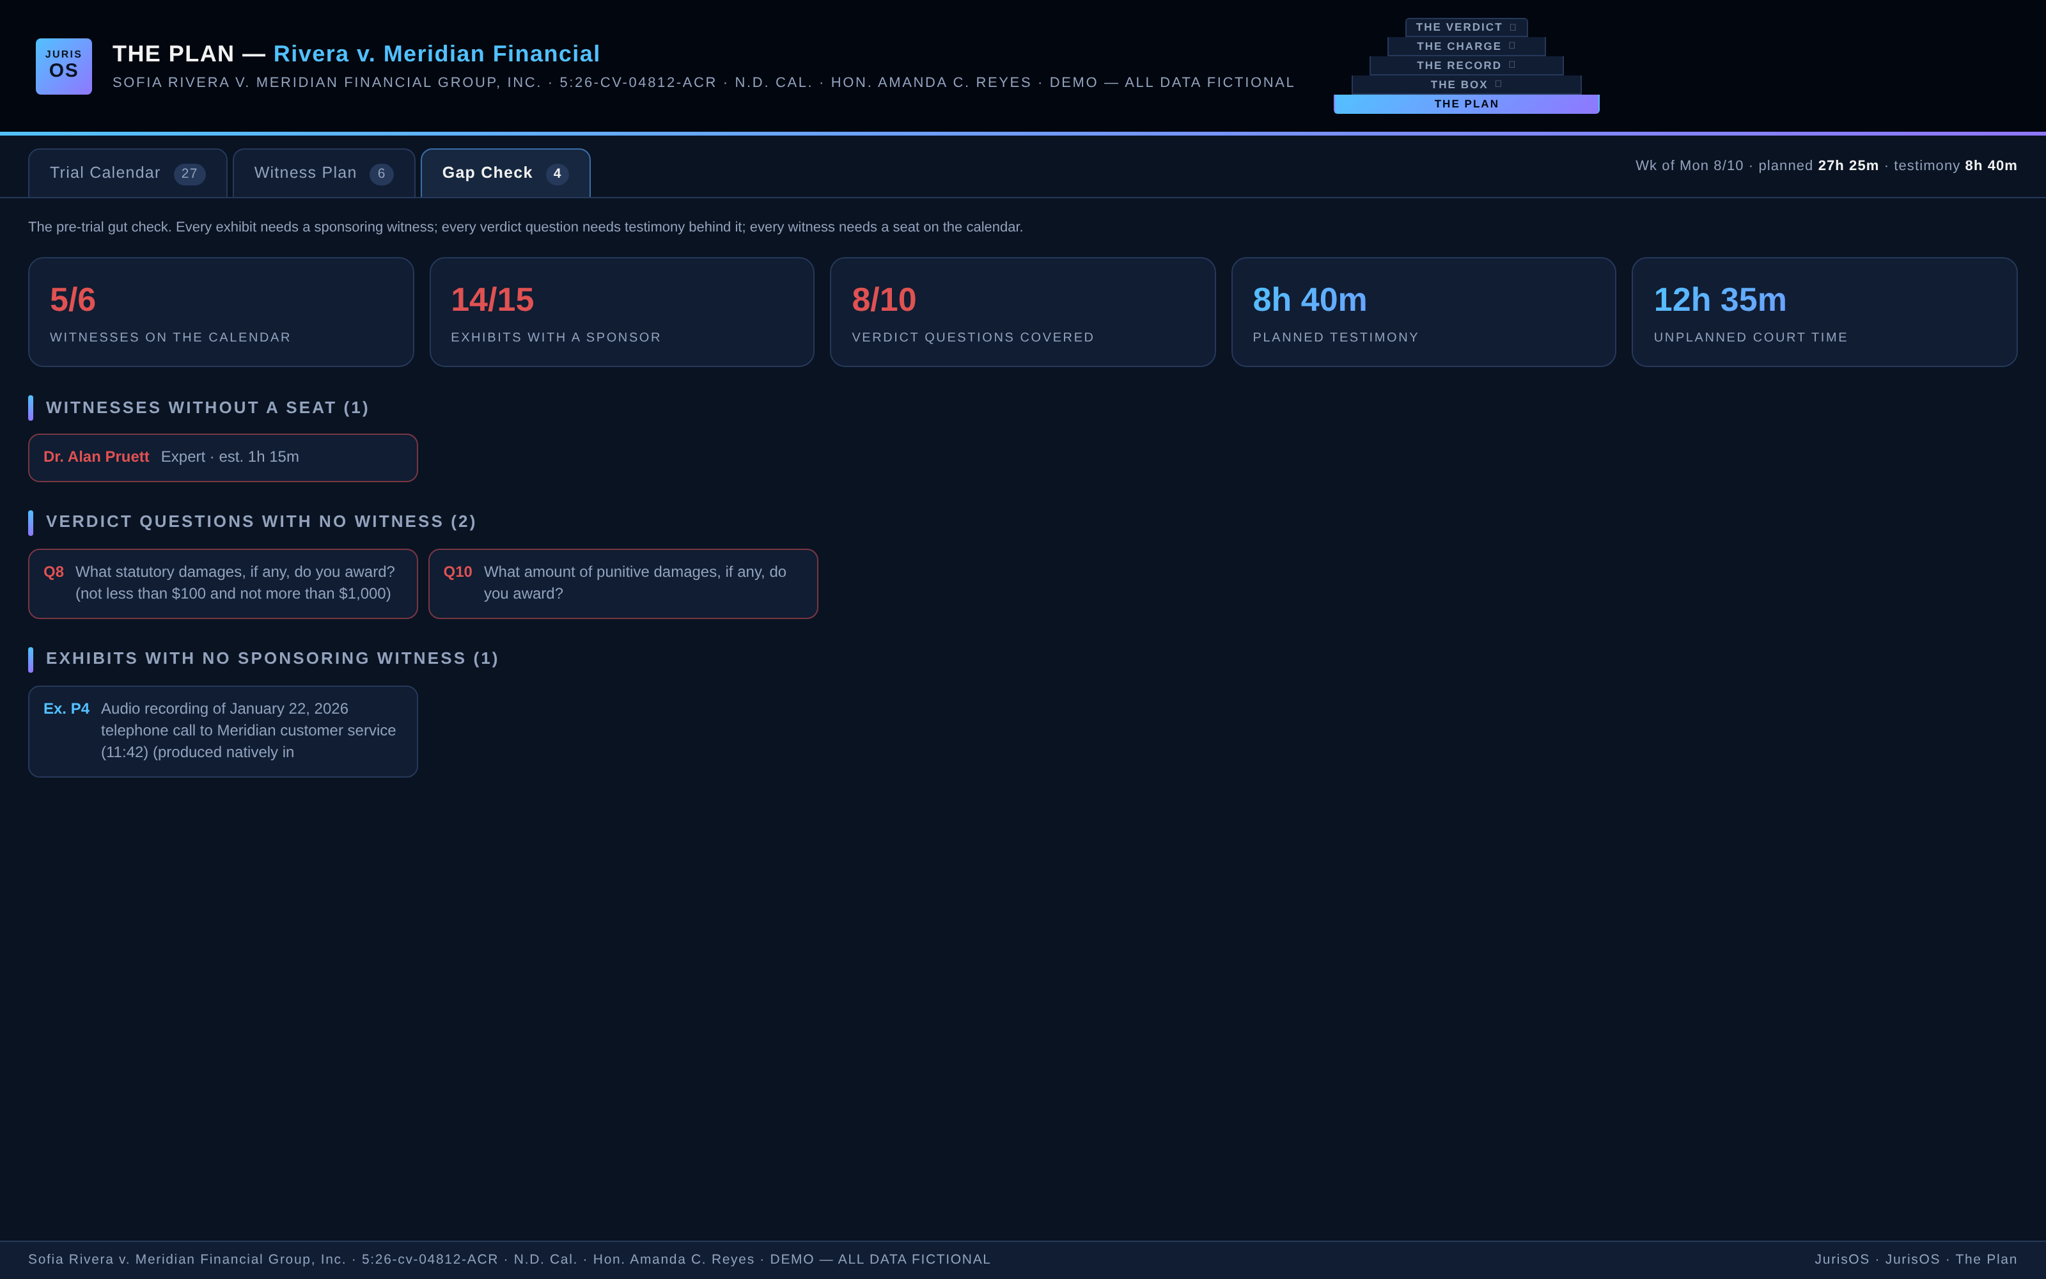Image resolution: width=2046 pixels, height=1279 pixels.
Task: Open the Q10 punitive damages question card
Action: click(623, 584)
